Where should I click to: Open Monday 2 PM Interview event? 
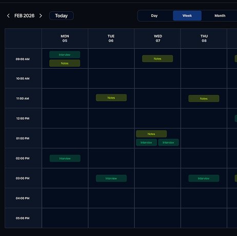65,159
